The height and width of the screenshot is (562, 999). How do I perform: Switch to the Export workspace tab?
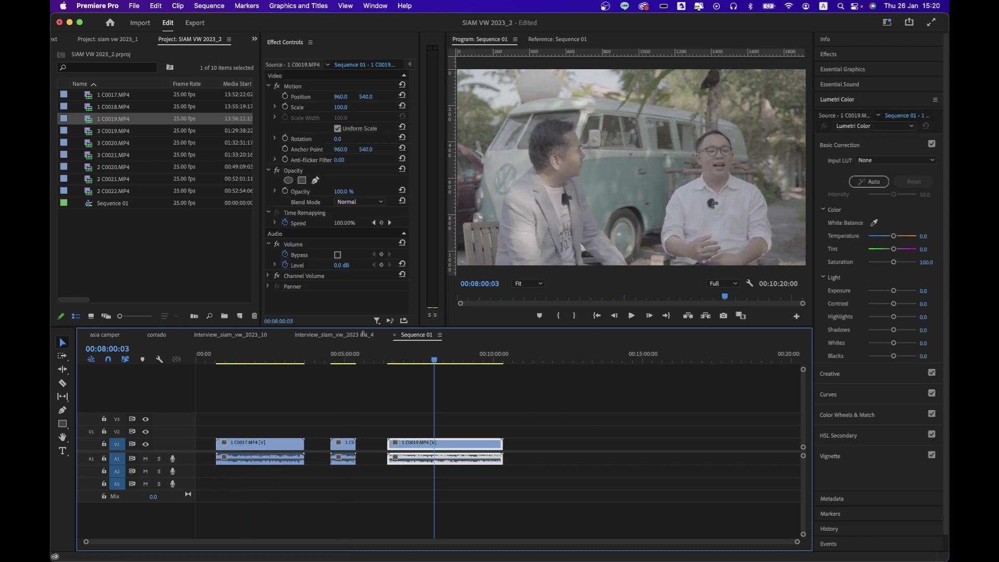coord(195,23)
